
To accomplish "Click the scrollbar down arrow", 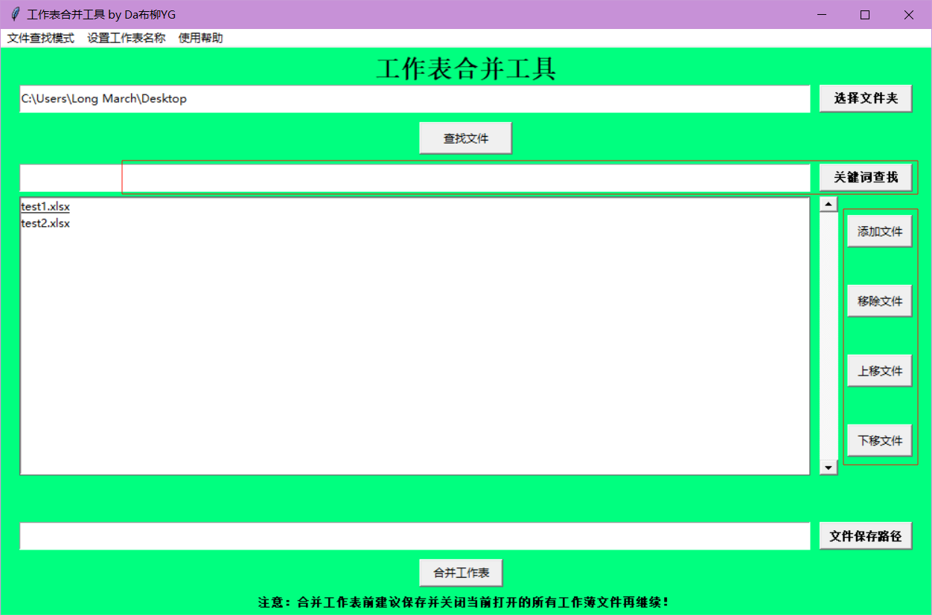I will click(x=829, y=467).
